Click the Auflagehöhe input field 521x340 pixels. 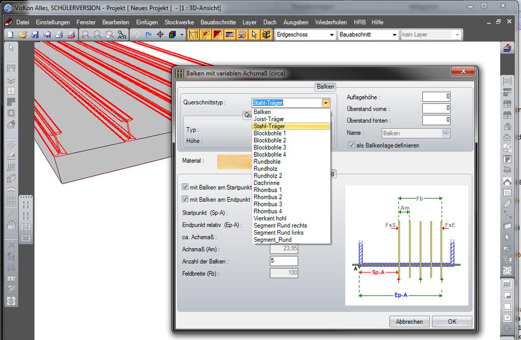(x=436, y=97)
